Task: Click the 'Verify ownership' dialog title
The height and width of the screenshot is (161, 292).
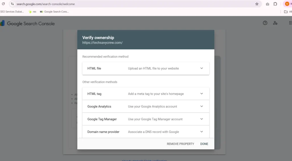Action: 98,37
